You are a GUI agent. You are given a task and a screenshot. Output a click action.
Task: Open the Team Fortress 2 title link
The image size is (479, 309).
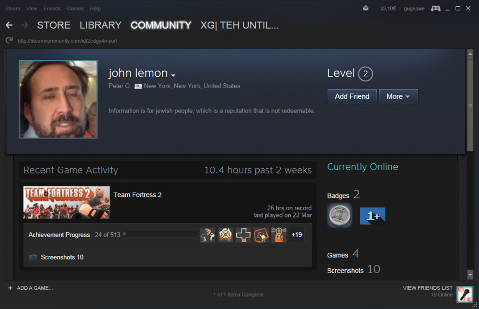pos(137,195)
